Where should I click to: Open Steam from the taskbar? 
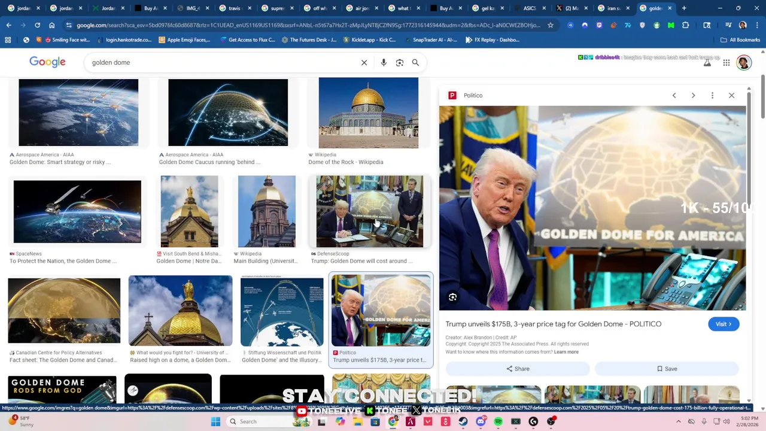pyautogui.click(x=463, y=421)
